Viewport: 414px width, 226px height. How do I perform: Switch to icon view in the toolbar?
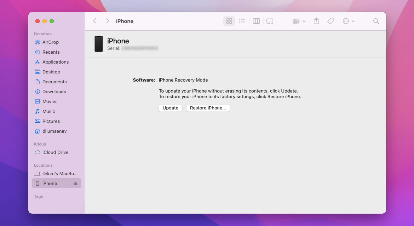[x=229, y=21]
